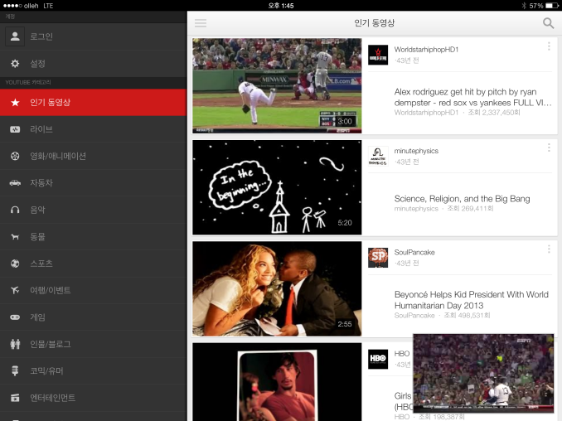Choose 인물/블로그 category label

coord(51,344)
